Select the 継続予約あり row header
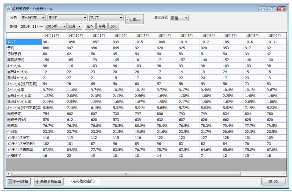 coord(24,120)
